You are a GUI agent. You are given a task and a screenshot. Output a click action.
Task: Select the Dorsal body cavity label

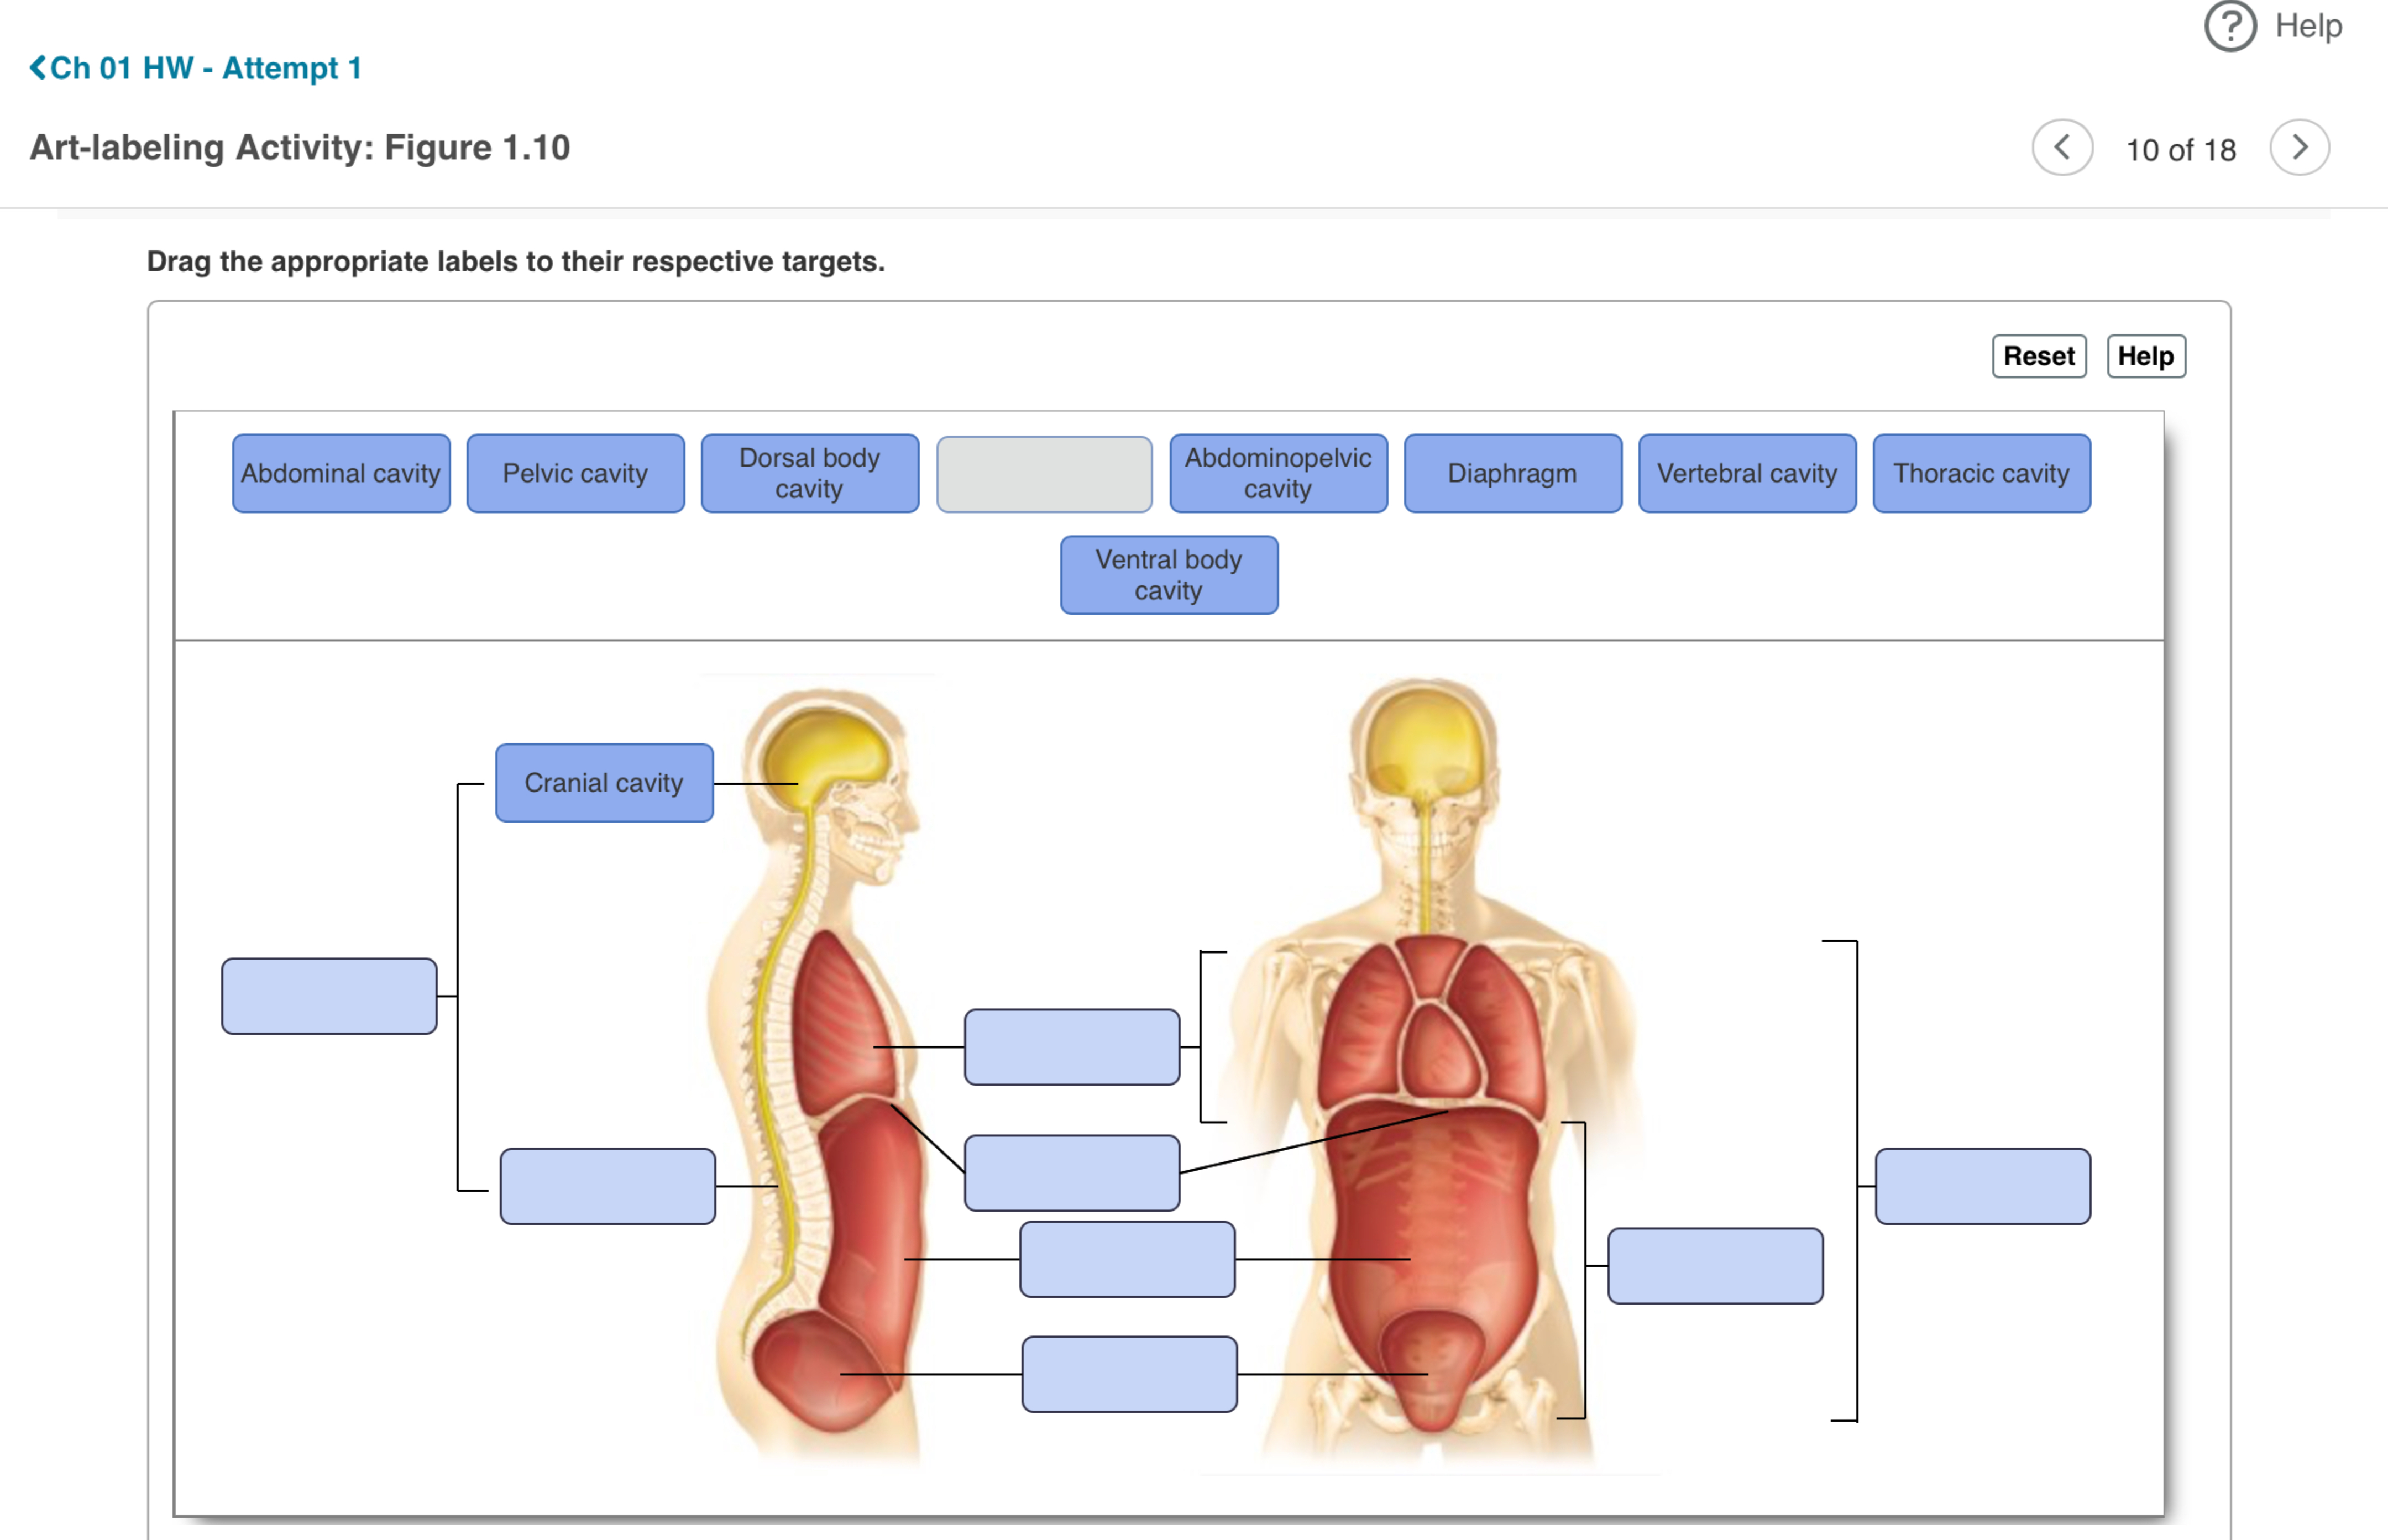809,473
